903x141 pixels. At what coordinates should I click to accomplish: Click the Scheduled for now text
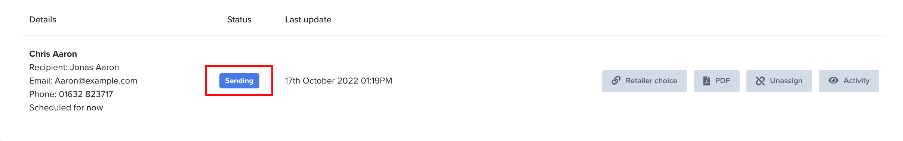point(66,108)
